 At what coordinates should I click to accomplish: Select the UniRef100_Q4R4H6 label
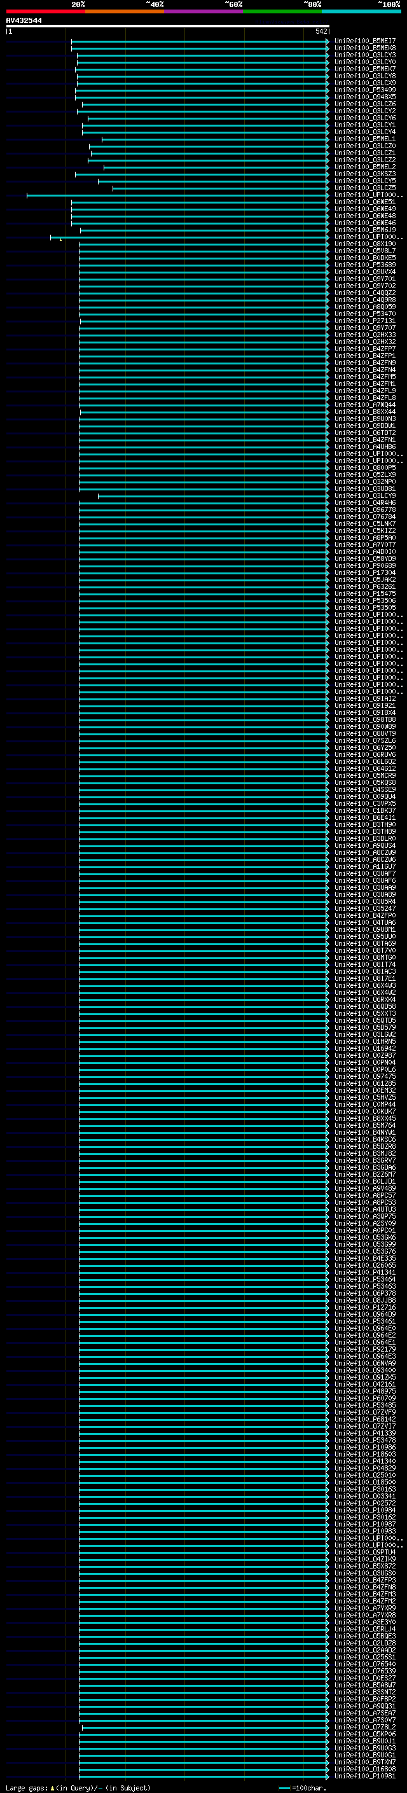364,502
